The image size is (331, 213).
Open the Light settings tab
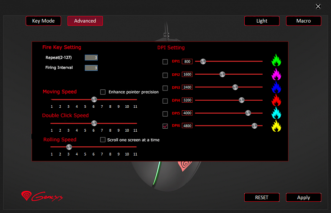pyautogui.click(x=262, y=21)
